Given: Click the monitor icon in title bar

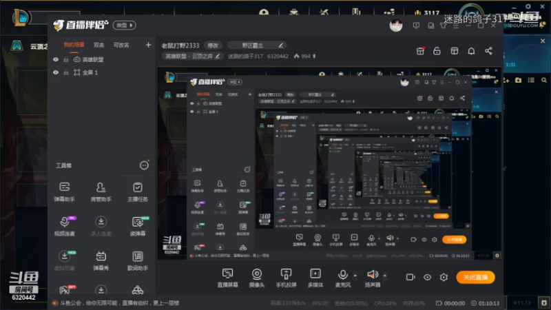Looking at the screenshot, I should [416, 25].
